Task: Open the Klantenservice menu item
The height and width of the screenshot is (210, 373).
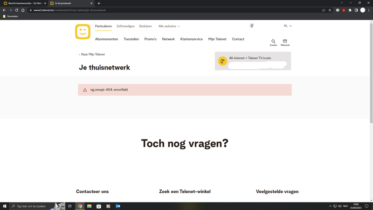Action: coord(191,39)
